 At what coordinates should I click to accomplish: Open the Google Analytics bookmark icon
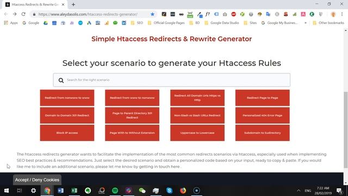(107, 23)
